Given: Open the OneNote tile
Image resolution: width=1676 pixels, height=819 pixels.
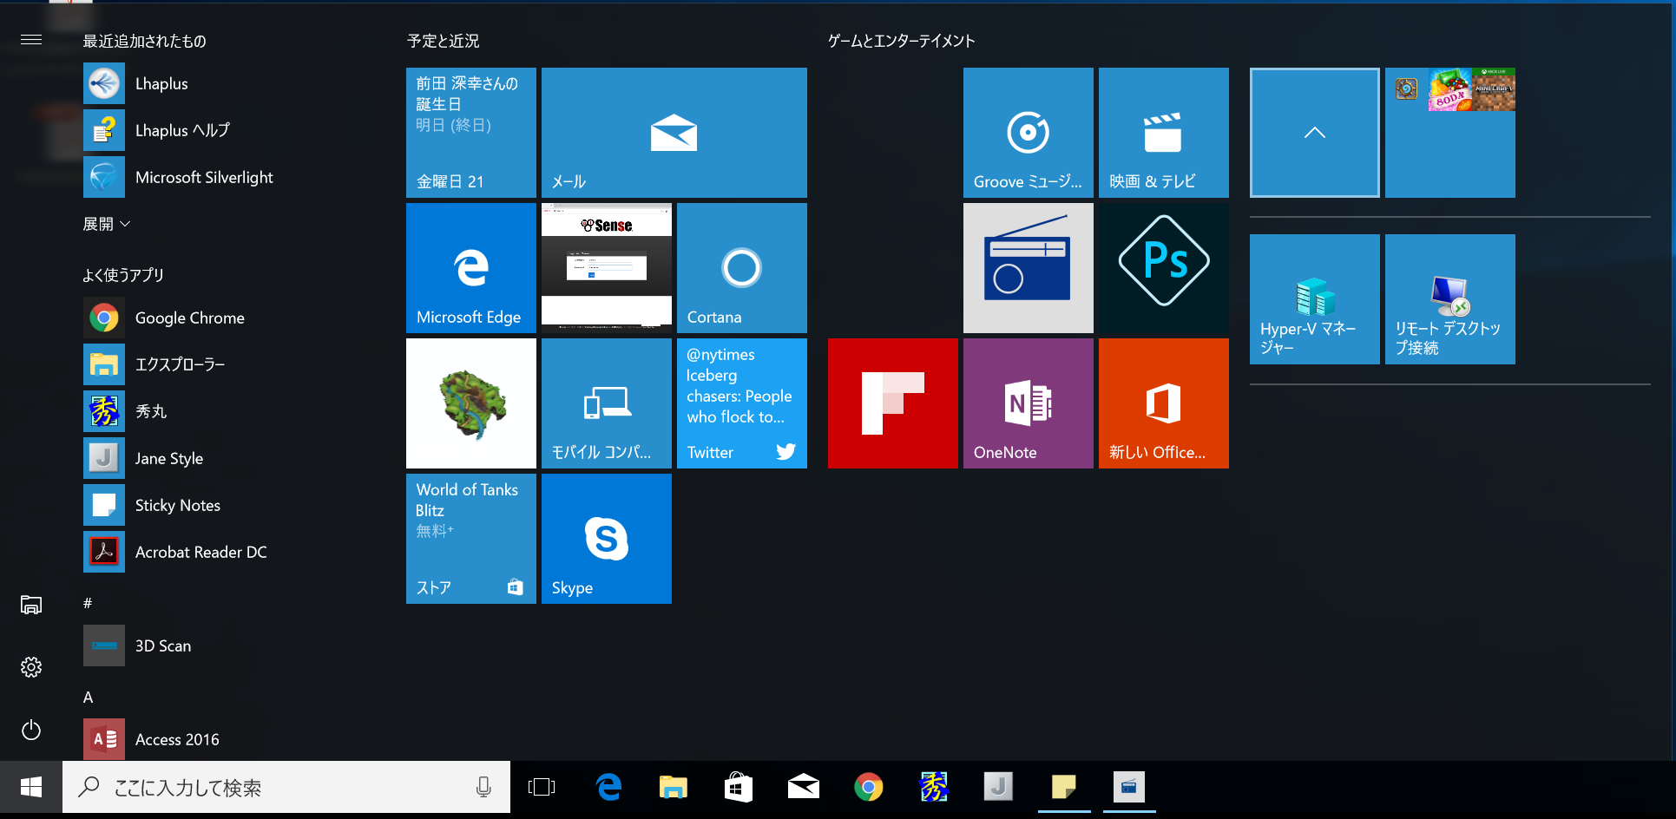Looking at the screenshot, I should click(x=1029, y=403).
